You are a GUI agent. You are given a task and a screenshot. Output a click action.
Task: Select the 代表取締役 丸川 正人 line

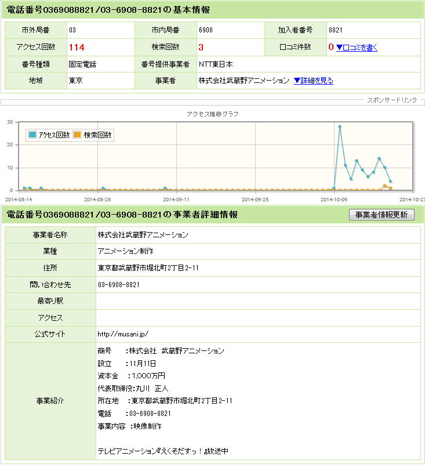point(133,389)
